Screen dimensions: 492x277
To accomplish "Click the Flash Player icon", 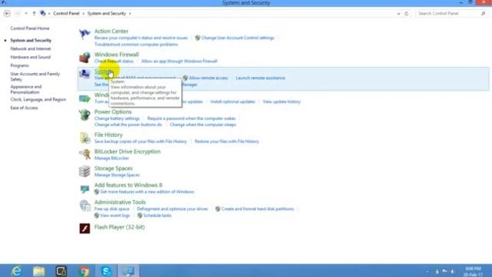I will click(85, 229).
